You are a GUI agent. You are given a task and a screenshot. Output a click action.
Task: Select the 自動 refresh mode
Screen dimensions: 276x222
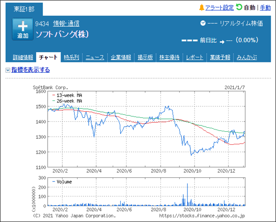(249, 8)
